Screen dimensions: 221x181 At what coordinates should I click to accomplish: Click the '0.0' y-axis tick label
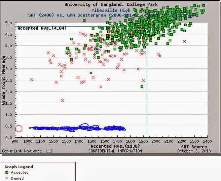(x=9, y=138)
